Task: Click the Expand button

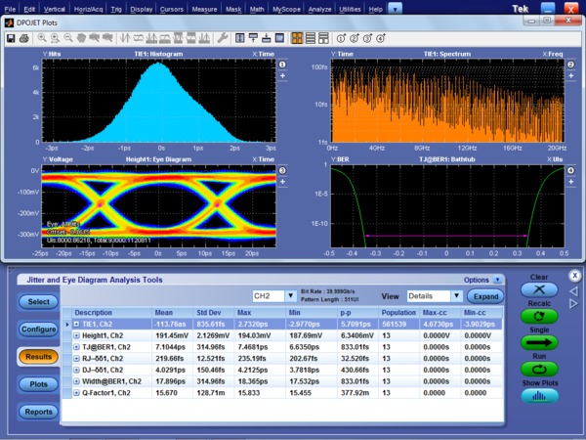Action: (485, 295)
